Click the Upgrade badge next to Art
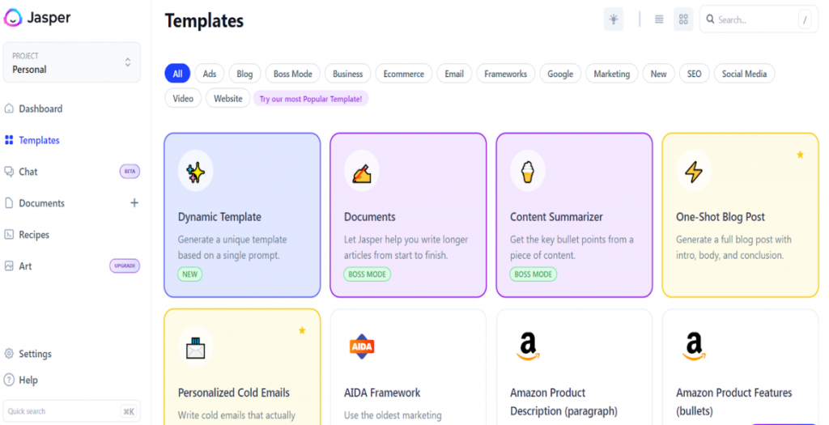Image resolution: width=829 pixels, height=425 pixels. [125, 266]
